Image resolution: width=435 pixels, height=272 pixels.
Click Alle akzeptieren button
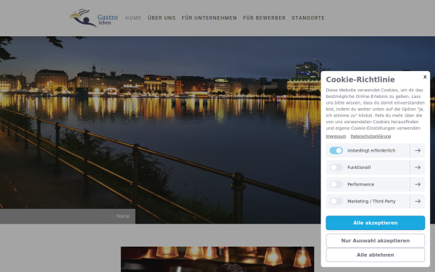click(x=375, y=223)
